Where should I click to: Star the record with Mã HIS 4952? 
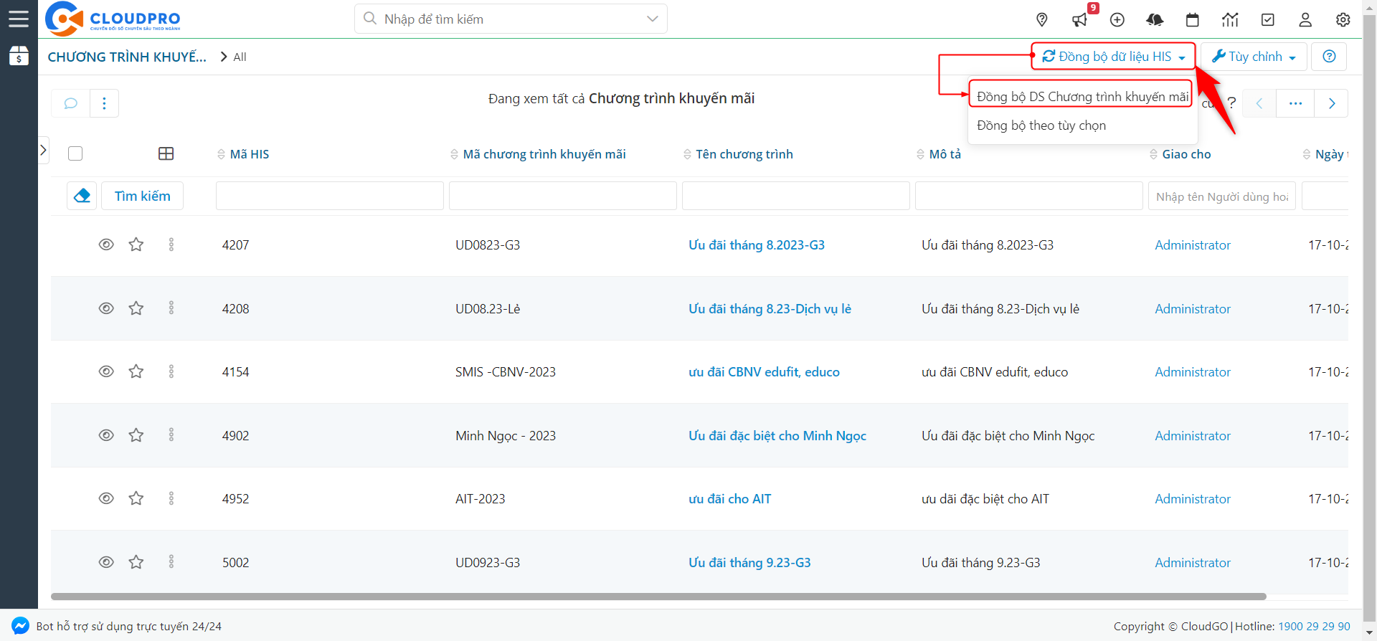coord(136,498)
